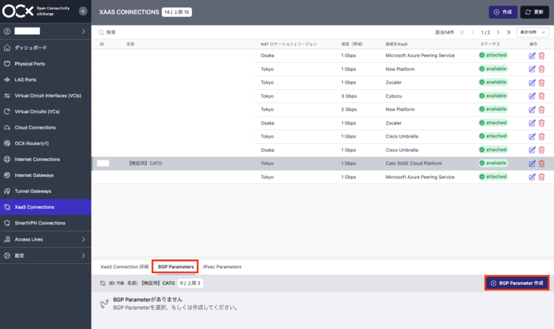Image resolution: width=554 pixels, height=329 pixels.
Task: Expand the user account chevron
Action: click(83, 31)
